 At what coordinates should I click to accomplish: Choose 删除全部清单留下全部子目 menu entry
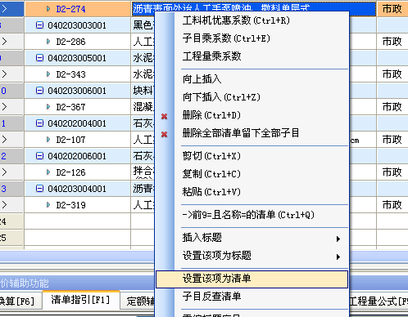tap(252, 133)
